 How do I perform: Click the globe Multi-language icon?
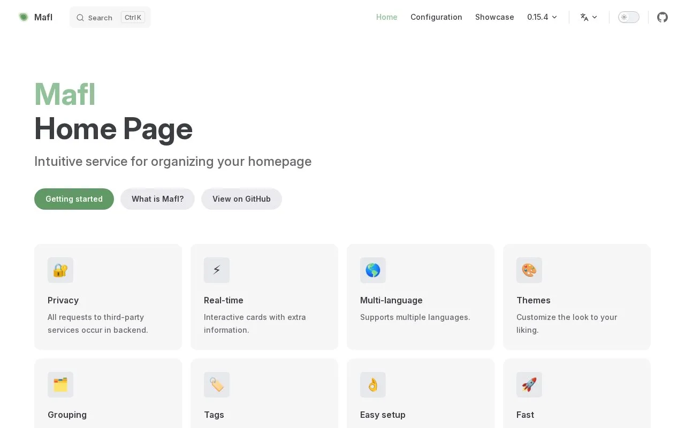373,270
